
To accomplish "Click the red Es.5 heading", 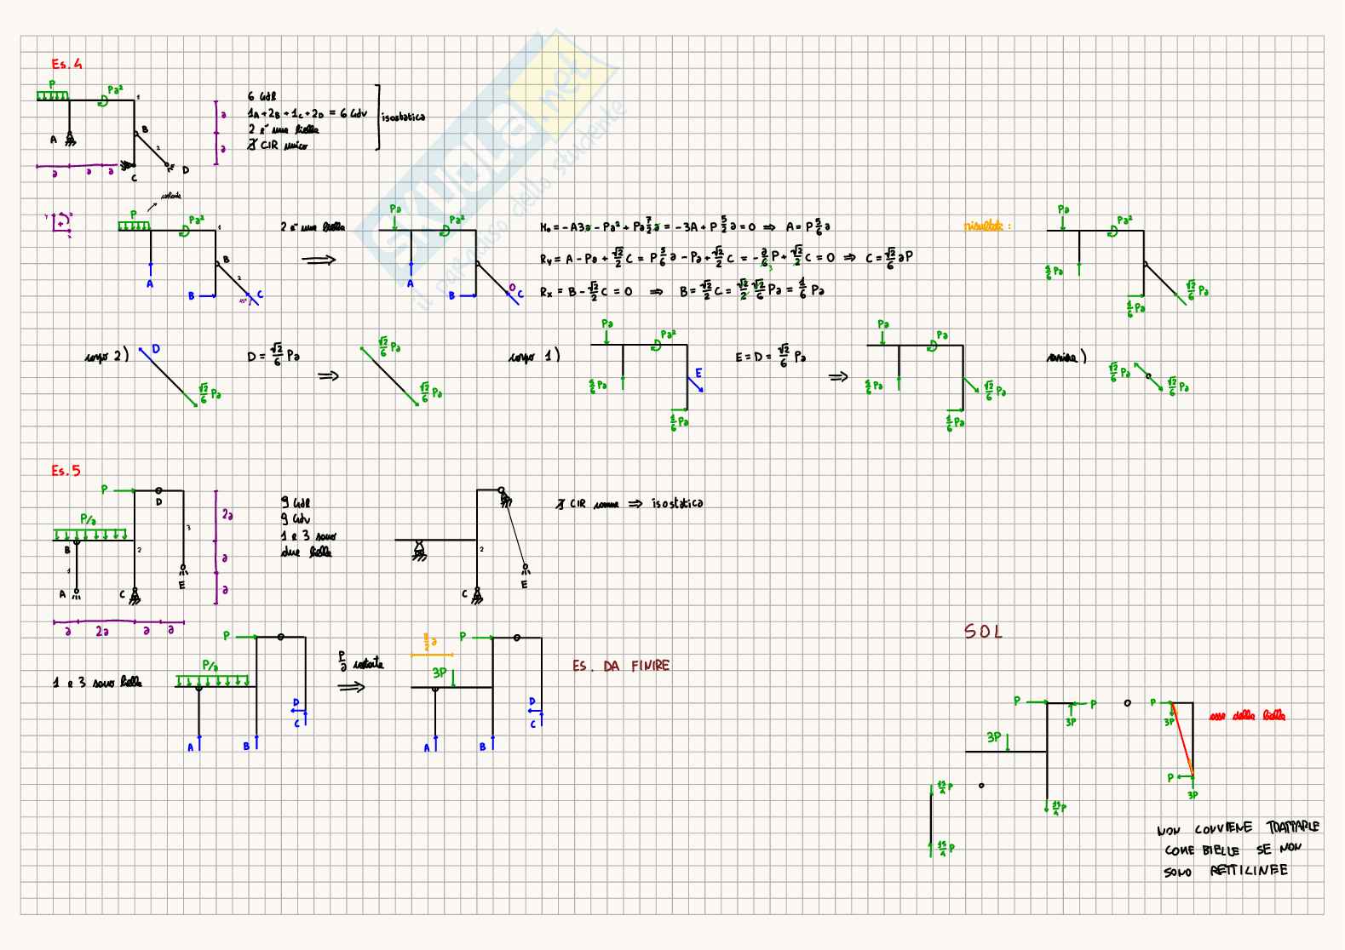I will tap(66, 471).
